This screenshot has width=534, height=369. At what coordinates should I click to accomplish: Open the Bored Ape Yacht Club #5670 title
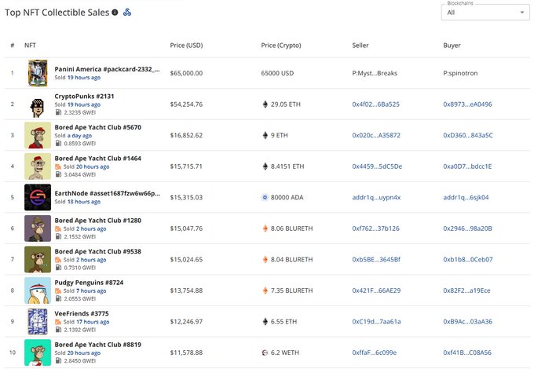(x=97, y=127)
